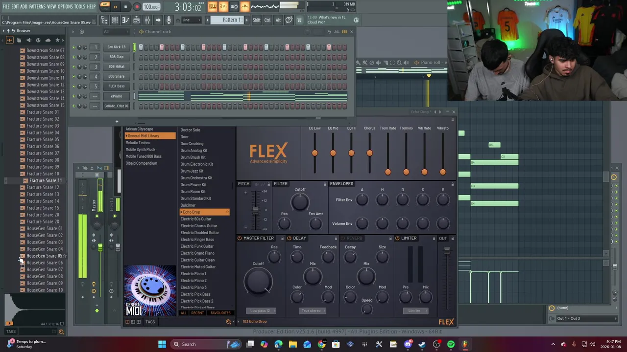Click the Chorus slider handle
Image resolution: width=627 pixels, height=352 pixels.
[x=369, y=153]
